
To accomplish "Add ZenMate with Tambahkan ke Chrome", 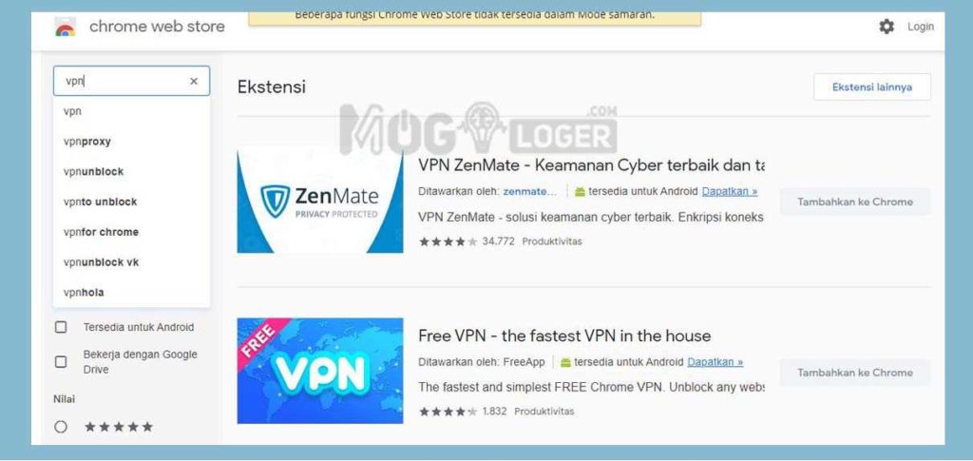I will (855, 202).
